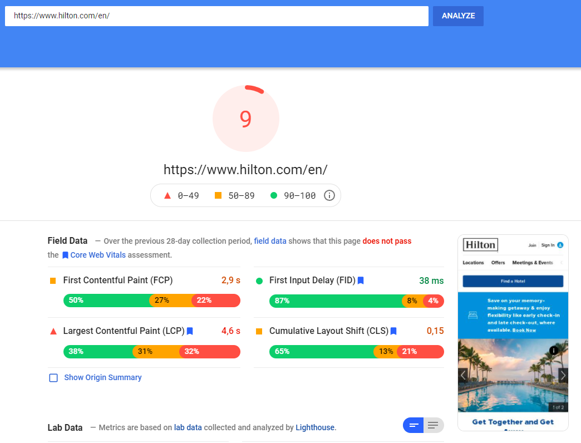Screen dimensions: 581x443
Task: Click the orange square 50–89 legend icon
Action: pyautogui.click(x=218, y=195)
